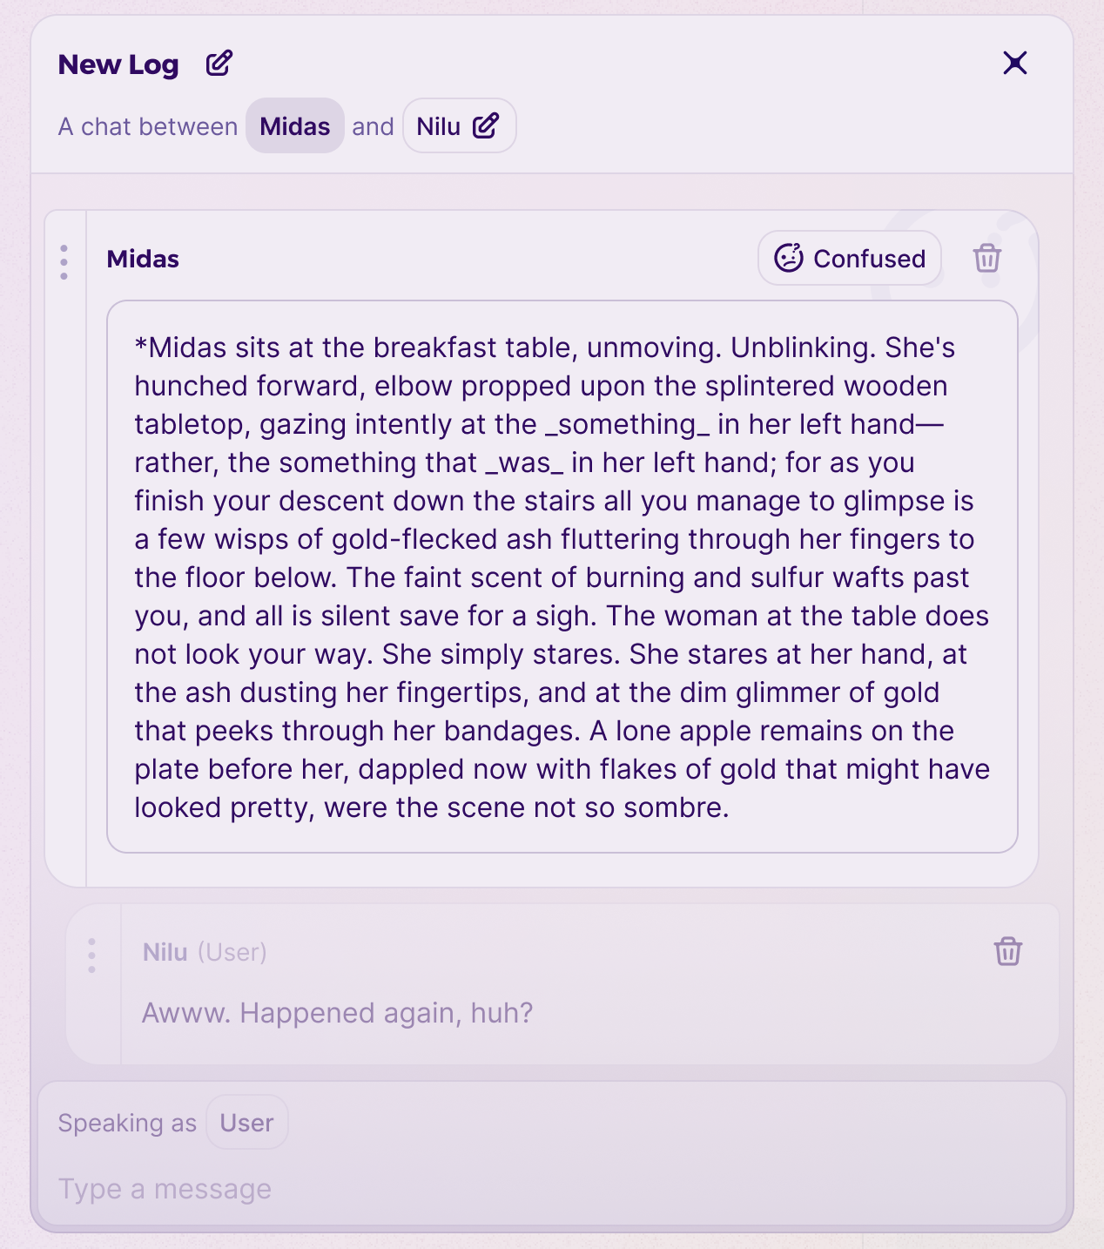1104x1249 pixels.
Task: Delete Nilu's message with the trash icon
Action: tap(1008, 951)
